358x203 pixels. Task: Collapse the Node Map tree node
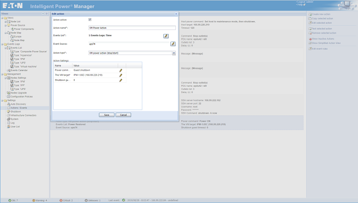pos(5,33)
